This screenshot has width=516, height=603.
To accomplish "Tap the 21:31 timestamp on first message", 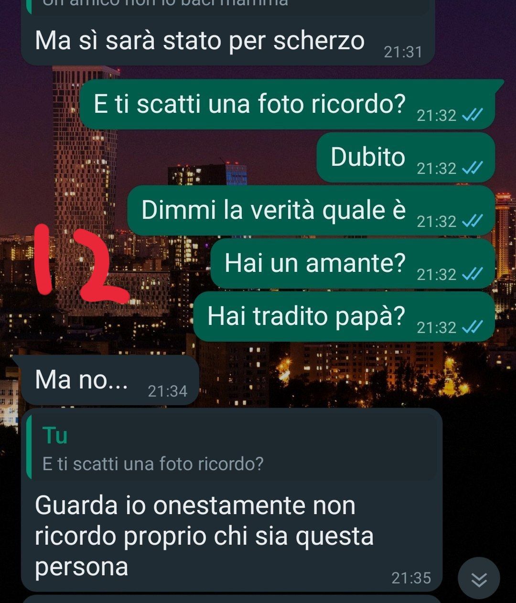I will (x=403, y=52).
